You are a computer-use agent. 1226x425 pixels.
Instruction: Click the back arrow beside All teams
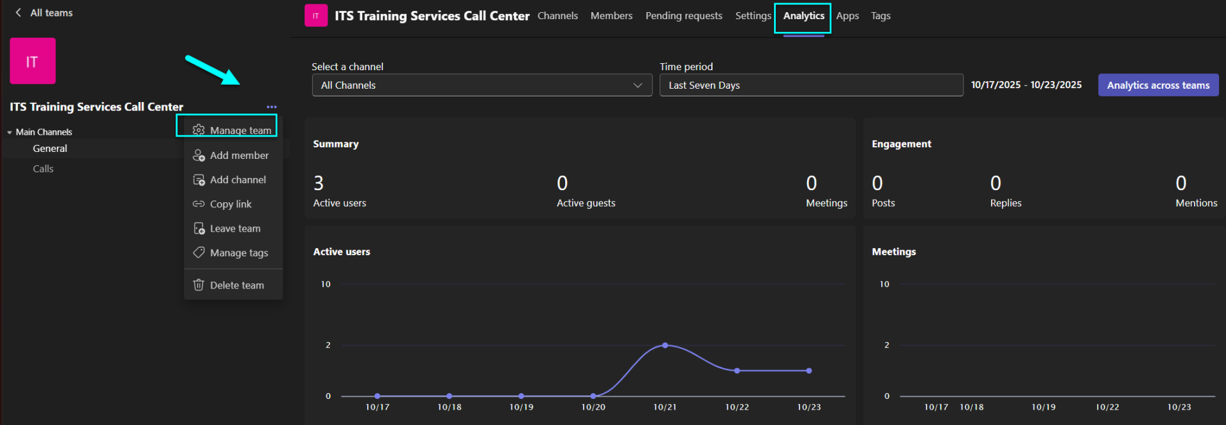[x=18, y=13]
